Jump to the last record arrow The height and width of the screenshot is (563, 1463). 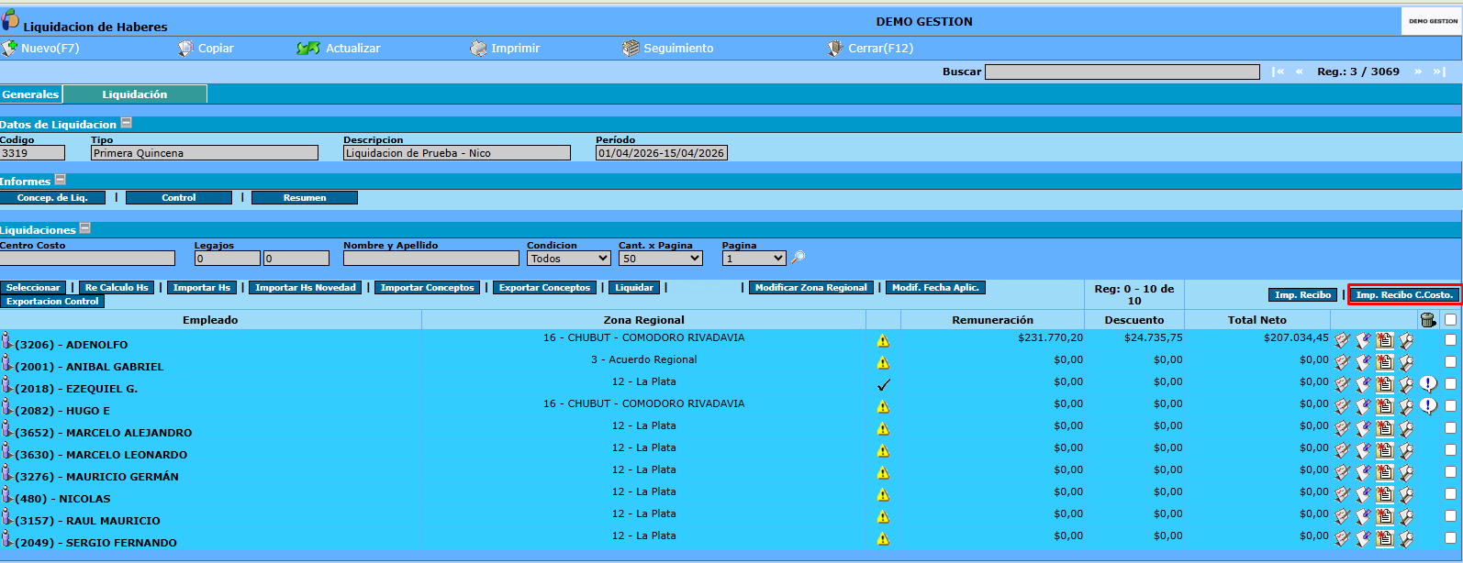(1439, 72)
